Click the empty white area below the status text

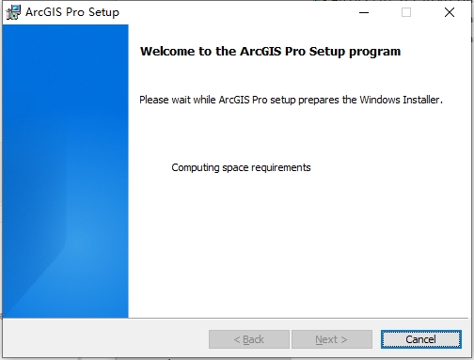pos(298,244)
